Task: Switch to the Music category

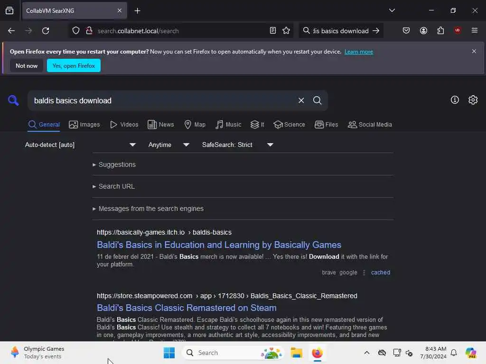Action: point(228,125)
